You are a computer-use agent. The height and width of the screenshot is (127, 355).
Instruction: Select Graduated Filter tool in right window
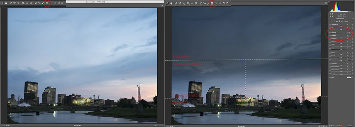tap(212, 4)
